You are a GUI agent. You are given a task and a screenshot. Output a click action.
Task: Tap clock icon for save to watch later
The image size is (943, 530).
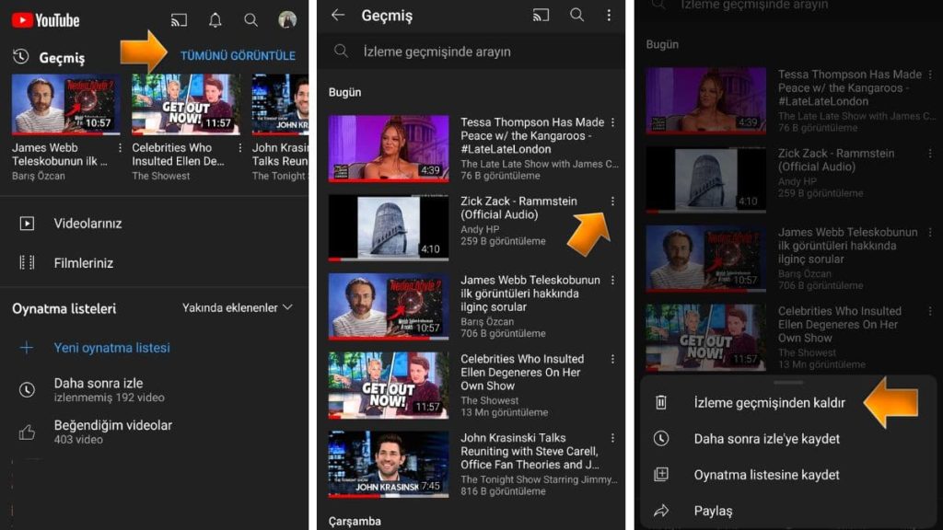661,439
